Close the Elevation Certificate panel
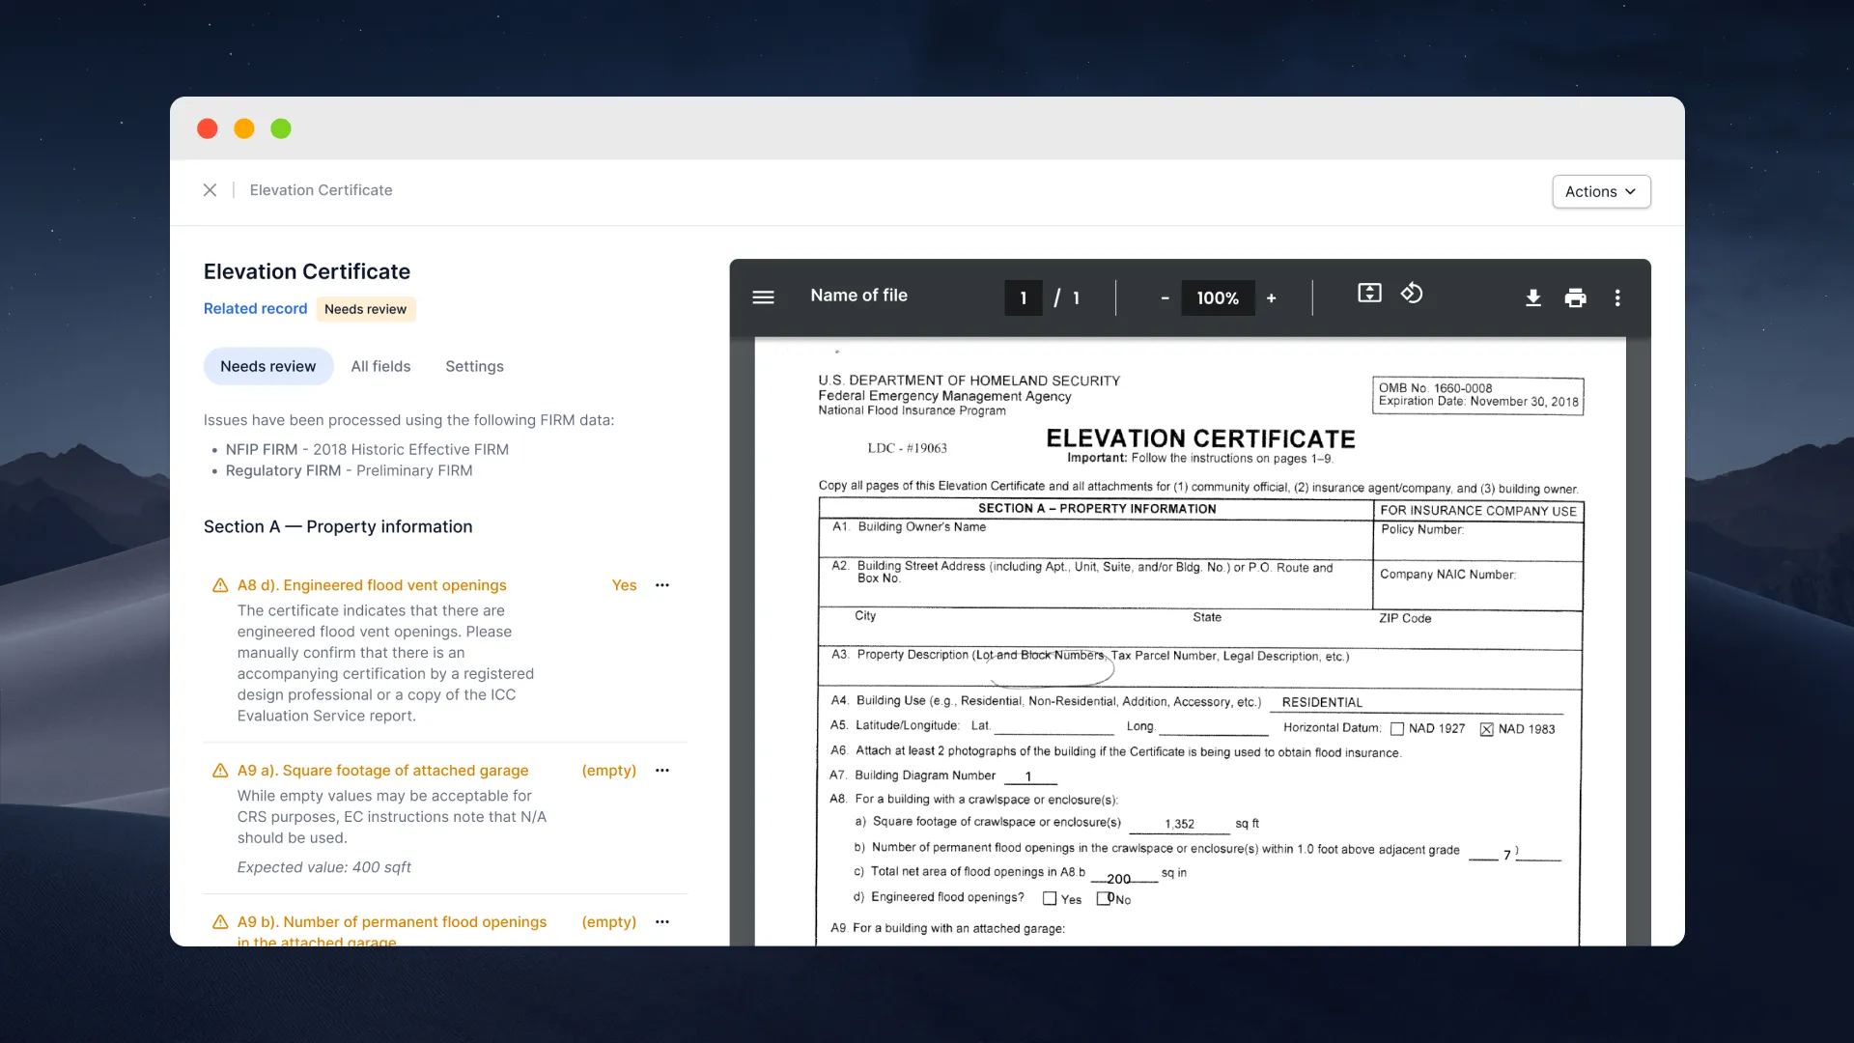Image resolution: width=1854 pixels, height=1043 pixels. click(210, 190)
